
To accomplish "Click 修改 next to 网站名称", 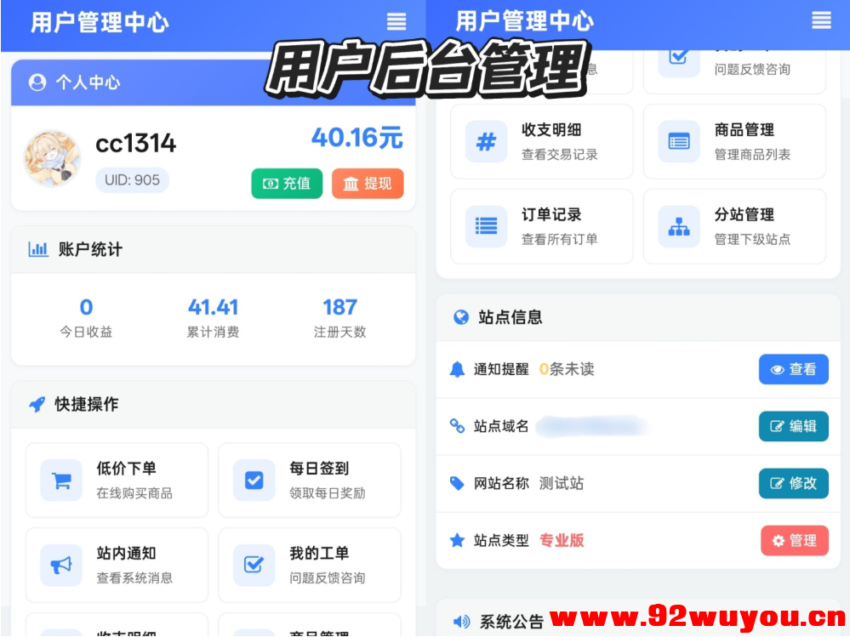I will 794,483.
